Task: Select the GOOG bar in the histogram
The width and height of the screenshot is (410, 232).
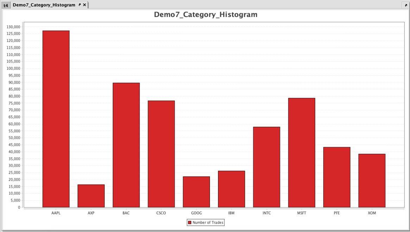Action: [196, 192]
